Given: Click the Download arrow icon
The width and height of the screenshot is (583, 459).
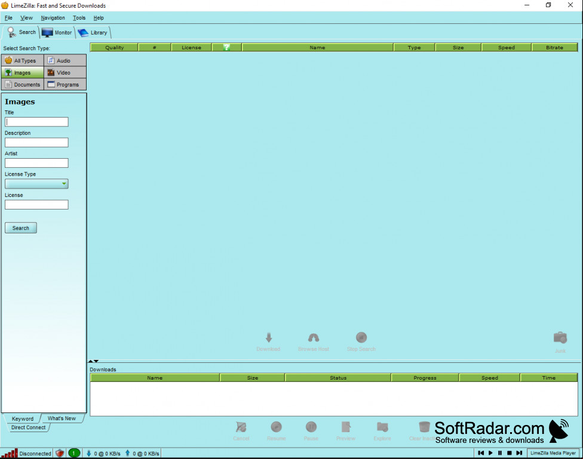Looking at the screenshot, I should click(x=268, y=337).
